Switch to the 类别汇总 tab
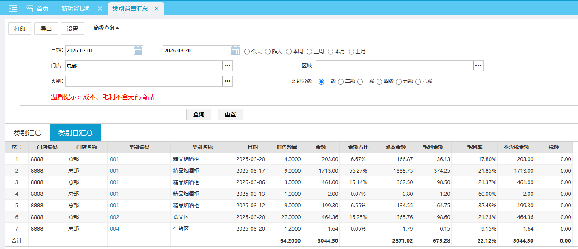This screenshot has height=249, width=578. click(x=27, y=133)
